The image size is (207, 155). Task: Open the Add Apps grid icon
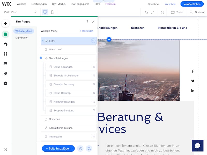point(5,54)
